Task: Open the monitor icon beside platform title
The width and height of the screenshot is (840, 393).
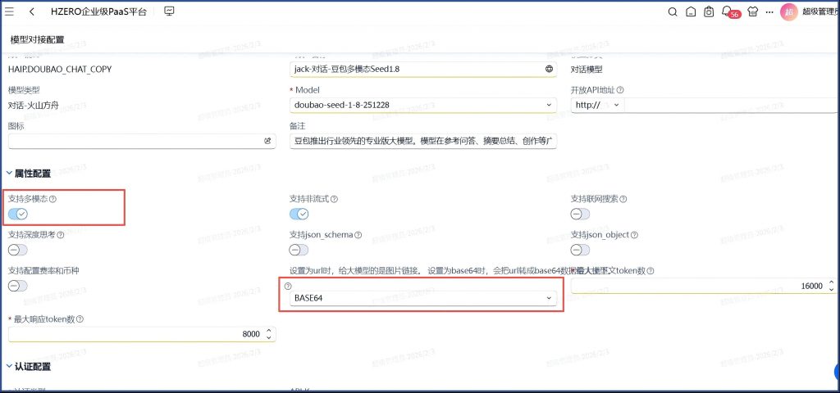Action: pos(170,11)
